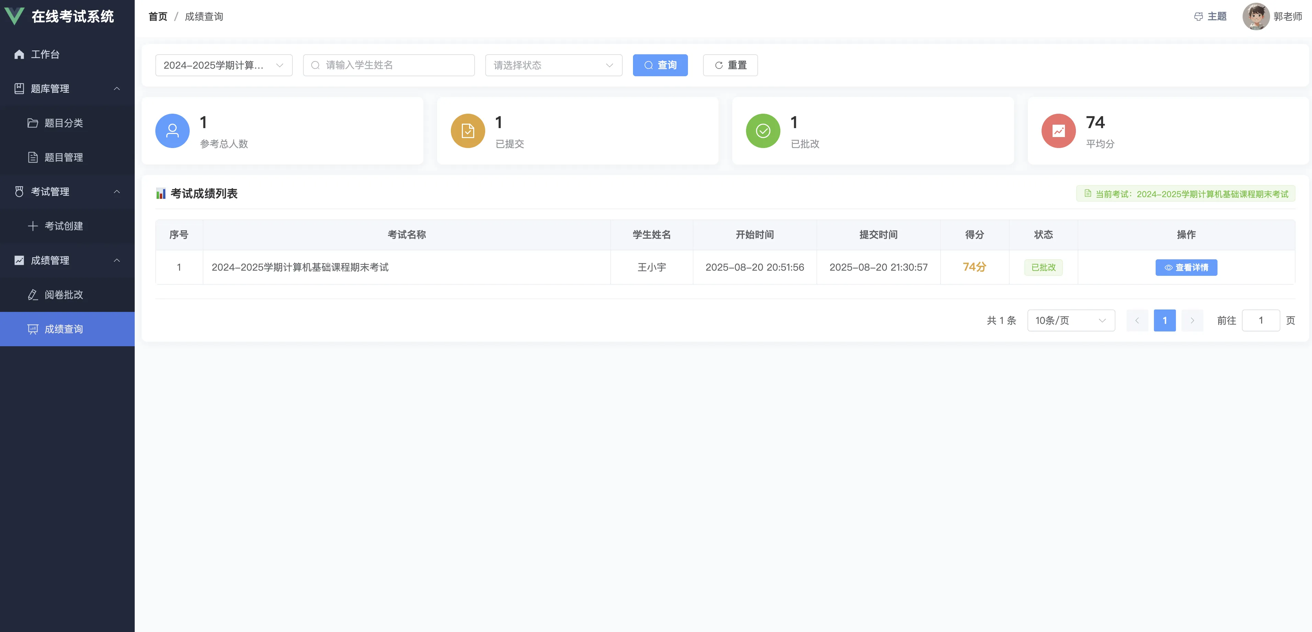This screenshot has height=632, width=1312.
Task: Collapse the 题库管理 menu group
Action: click(67, 89)
